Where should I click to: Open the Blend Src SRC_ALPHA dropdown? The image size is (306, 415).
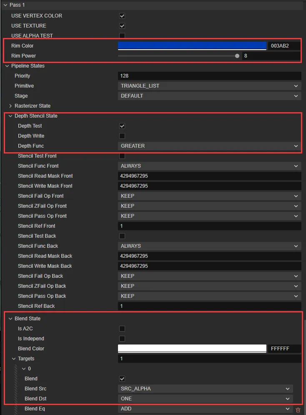point(205,389)
